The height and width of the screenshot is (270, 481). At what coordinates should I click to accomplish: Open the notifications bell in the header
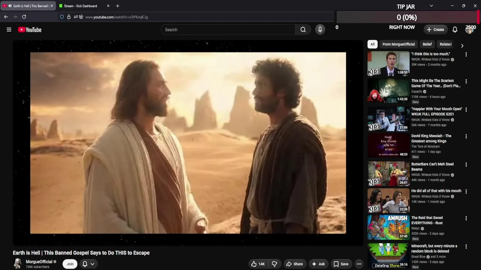point(455,30)
